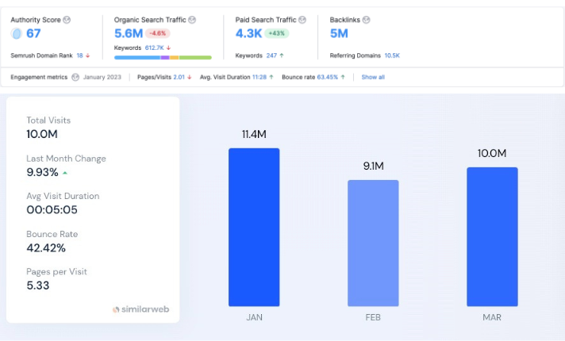Click Avg. Visit Duration value 11:28

pyautogui.click(x=259, y=77)
